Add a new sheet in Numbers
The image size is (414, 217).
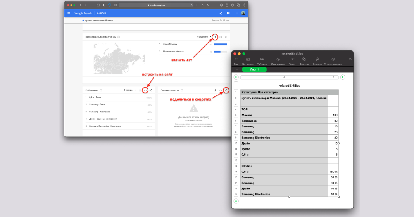coord(237,69)
